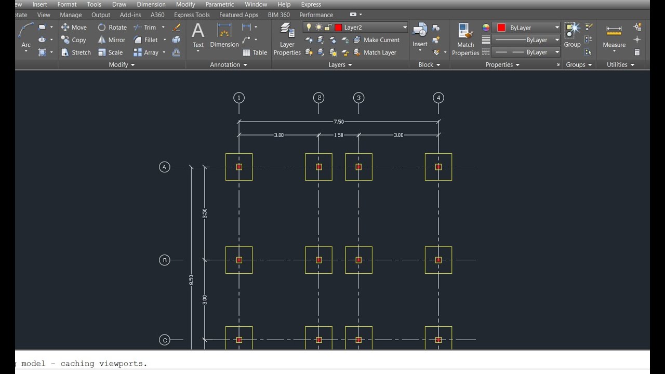The height and width of the screenshot is (374, 665).
Task: Expand the Annotation panel
Action: click(x=229, y=64)
